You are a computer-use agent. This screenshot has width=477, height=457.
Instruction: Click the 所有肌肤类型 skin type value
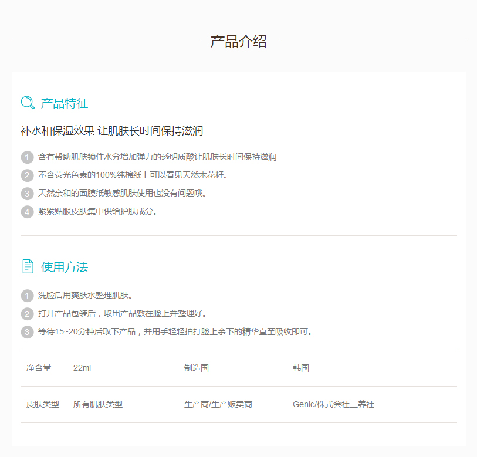point(98,404)
